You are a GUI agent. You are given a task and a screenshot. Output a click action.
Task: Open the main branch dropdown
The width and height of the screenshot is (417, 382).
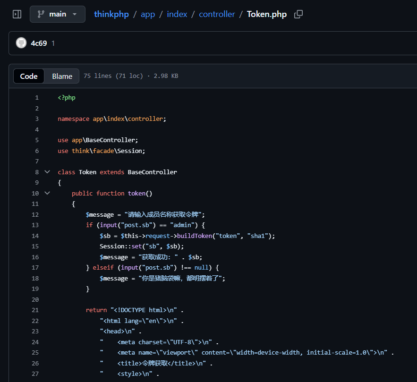pos(57,14)
